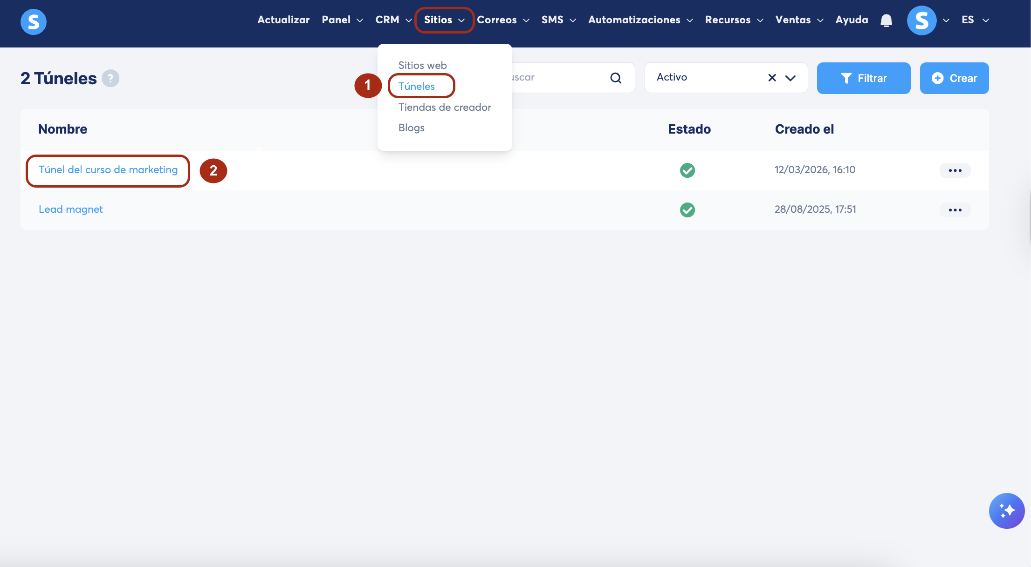Click the systeme.io logo in top-left corner
This screenshot has height=567, width=1031.
(33, 21)
